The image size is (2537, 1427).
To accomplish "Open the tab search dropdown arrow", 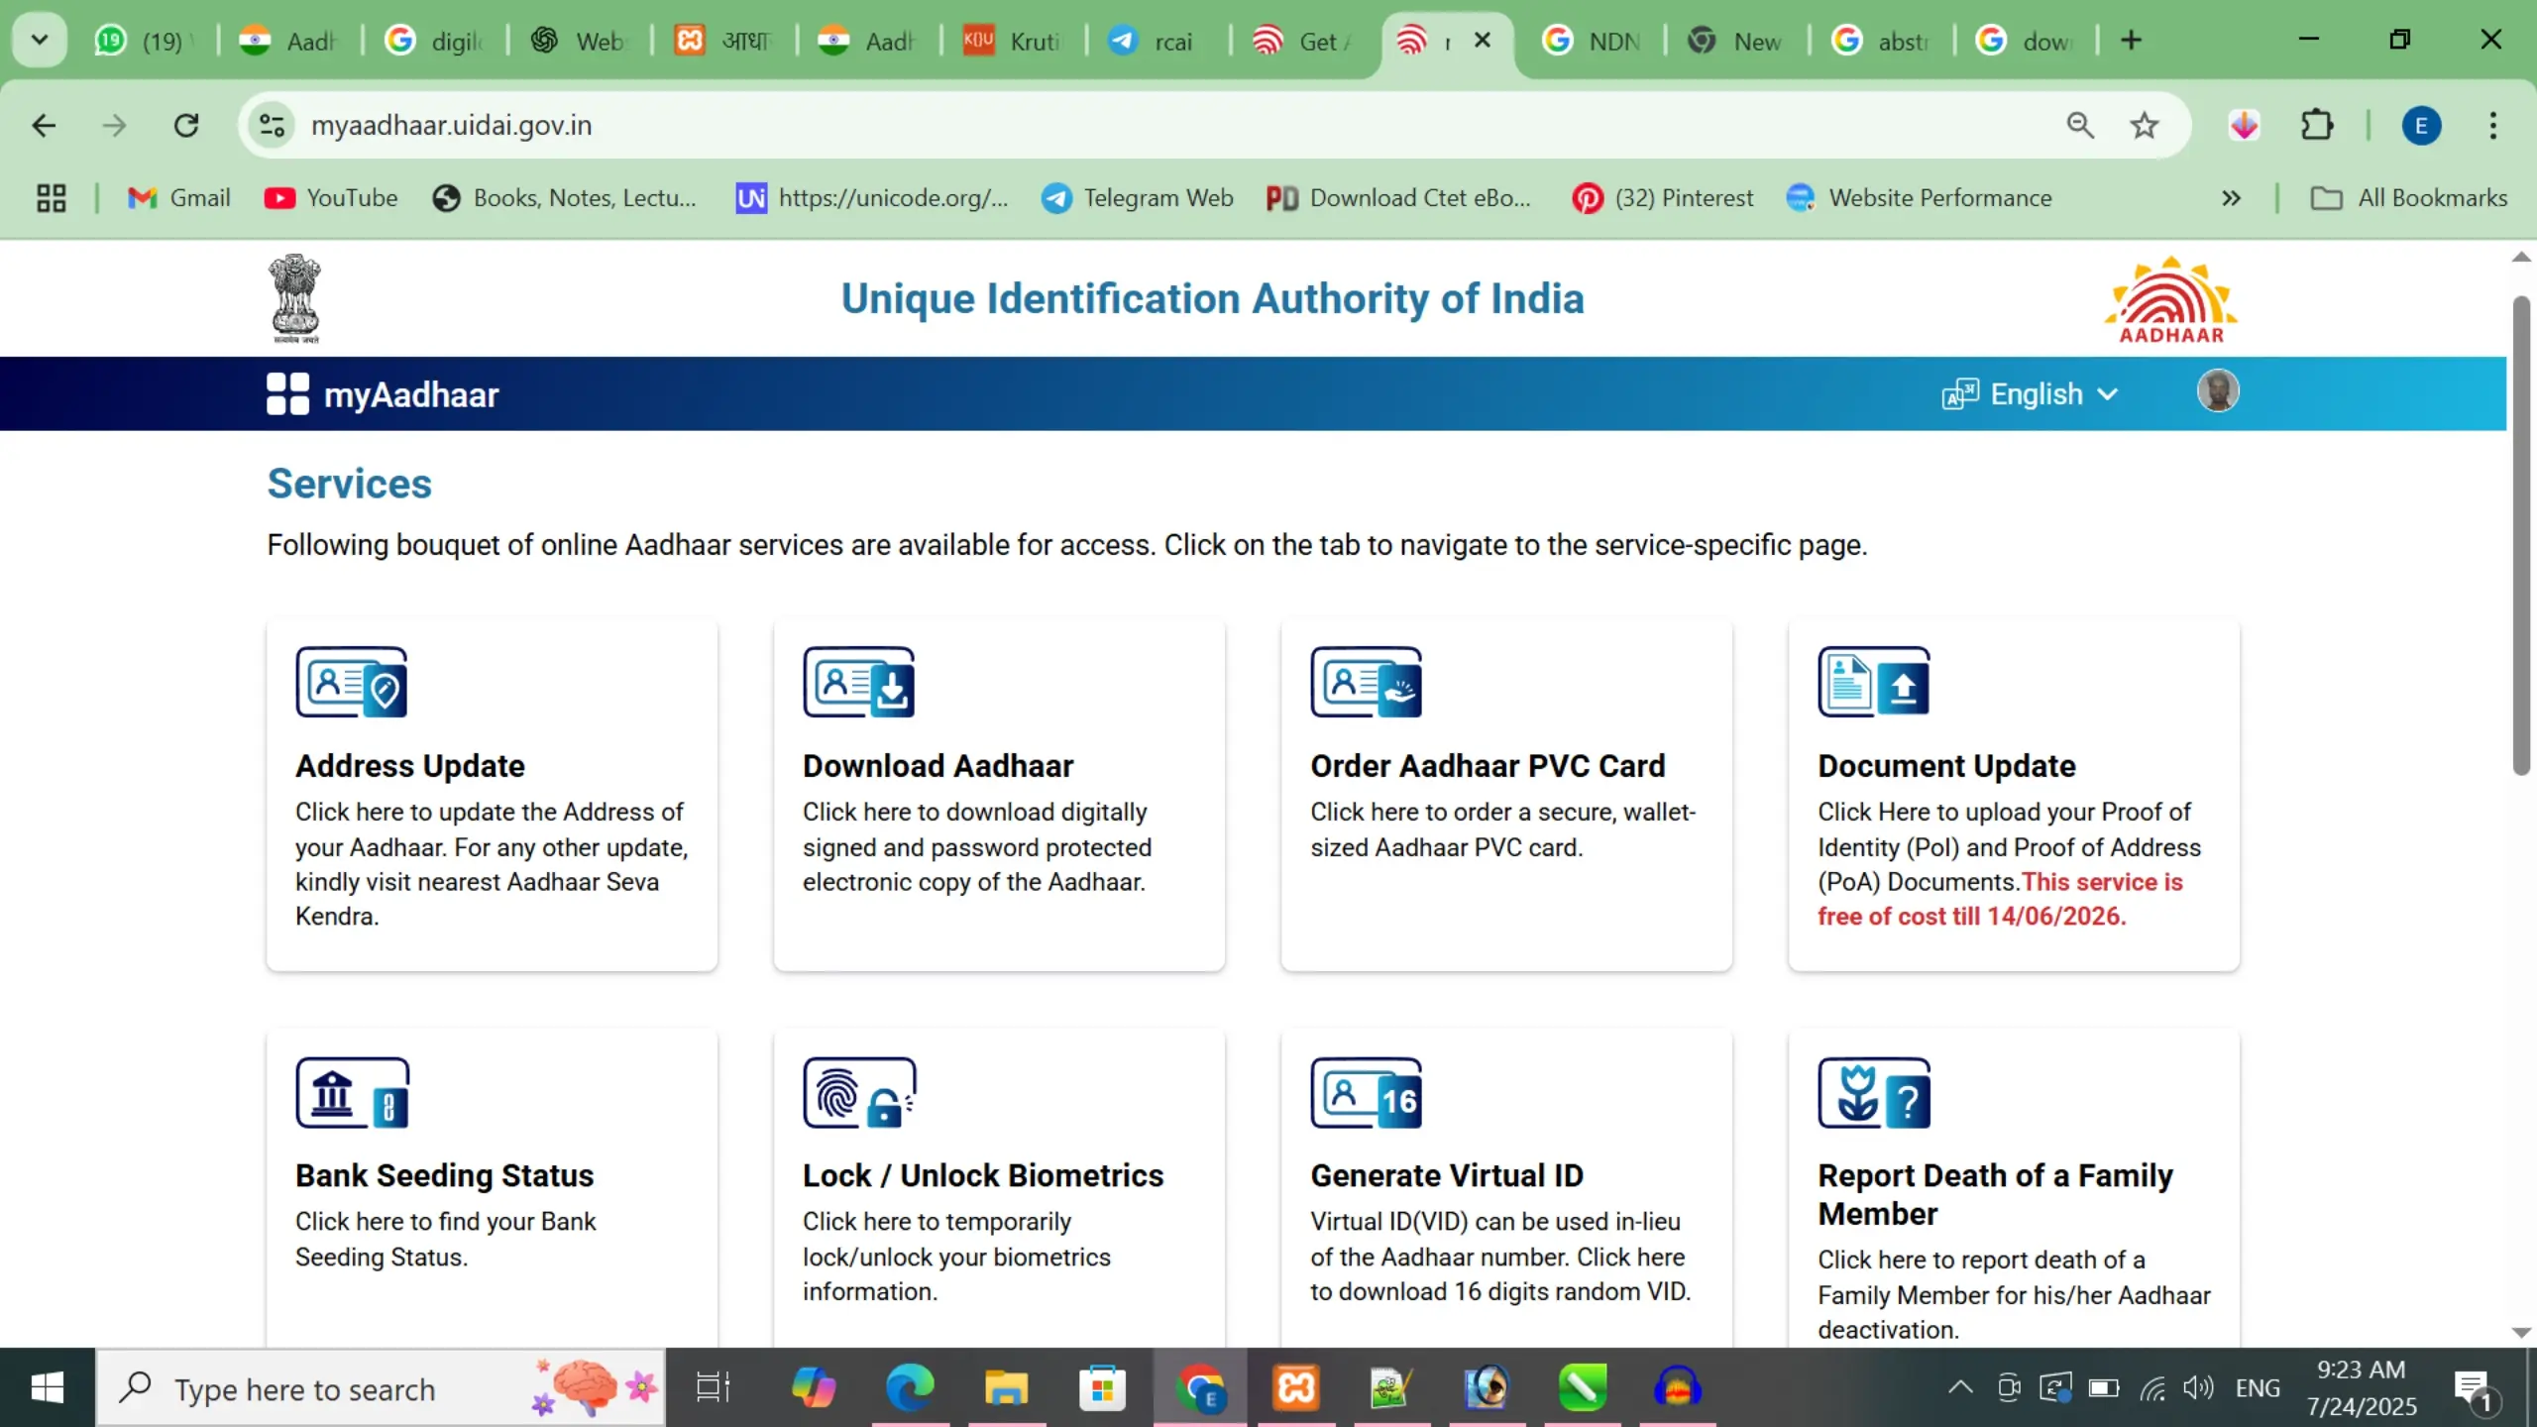I will [x=40, y=41].
